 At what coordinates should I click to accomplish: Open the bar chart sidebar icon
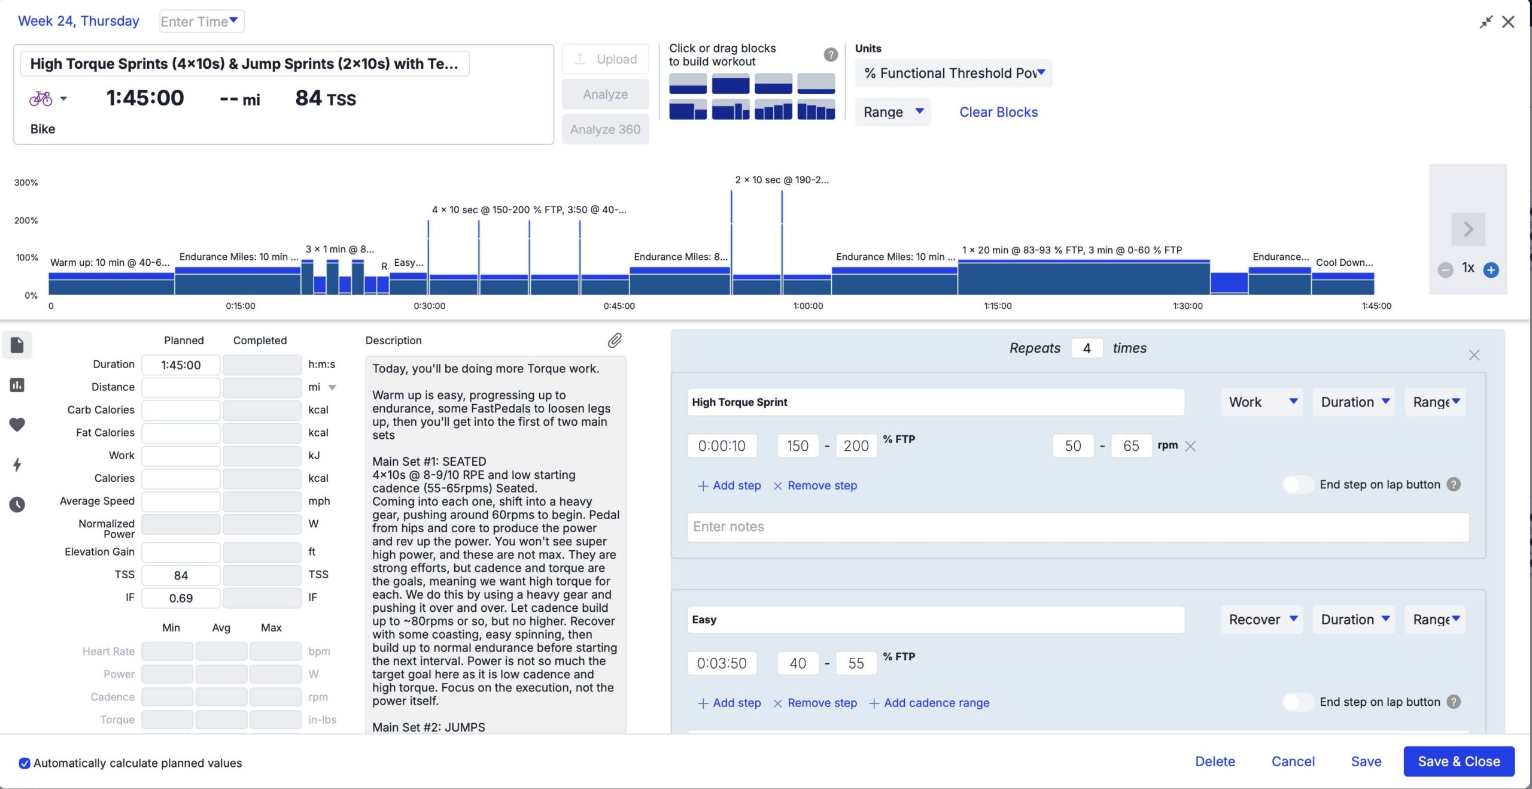click(x=17, y=385)
